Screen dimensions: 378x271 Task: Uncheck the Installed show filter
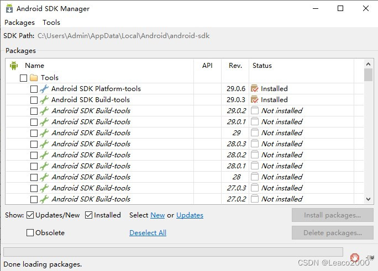coord(89,215)
